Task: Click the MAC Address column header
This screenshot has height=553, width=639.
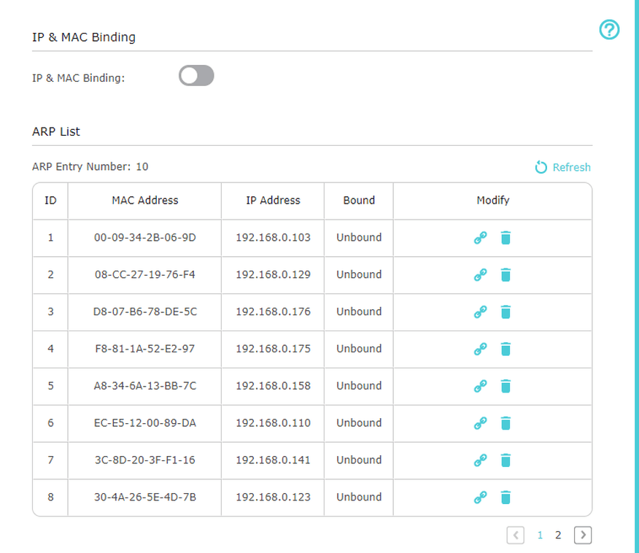Action: click(x=145, y=200)
